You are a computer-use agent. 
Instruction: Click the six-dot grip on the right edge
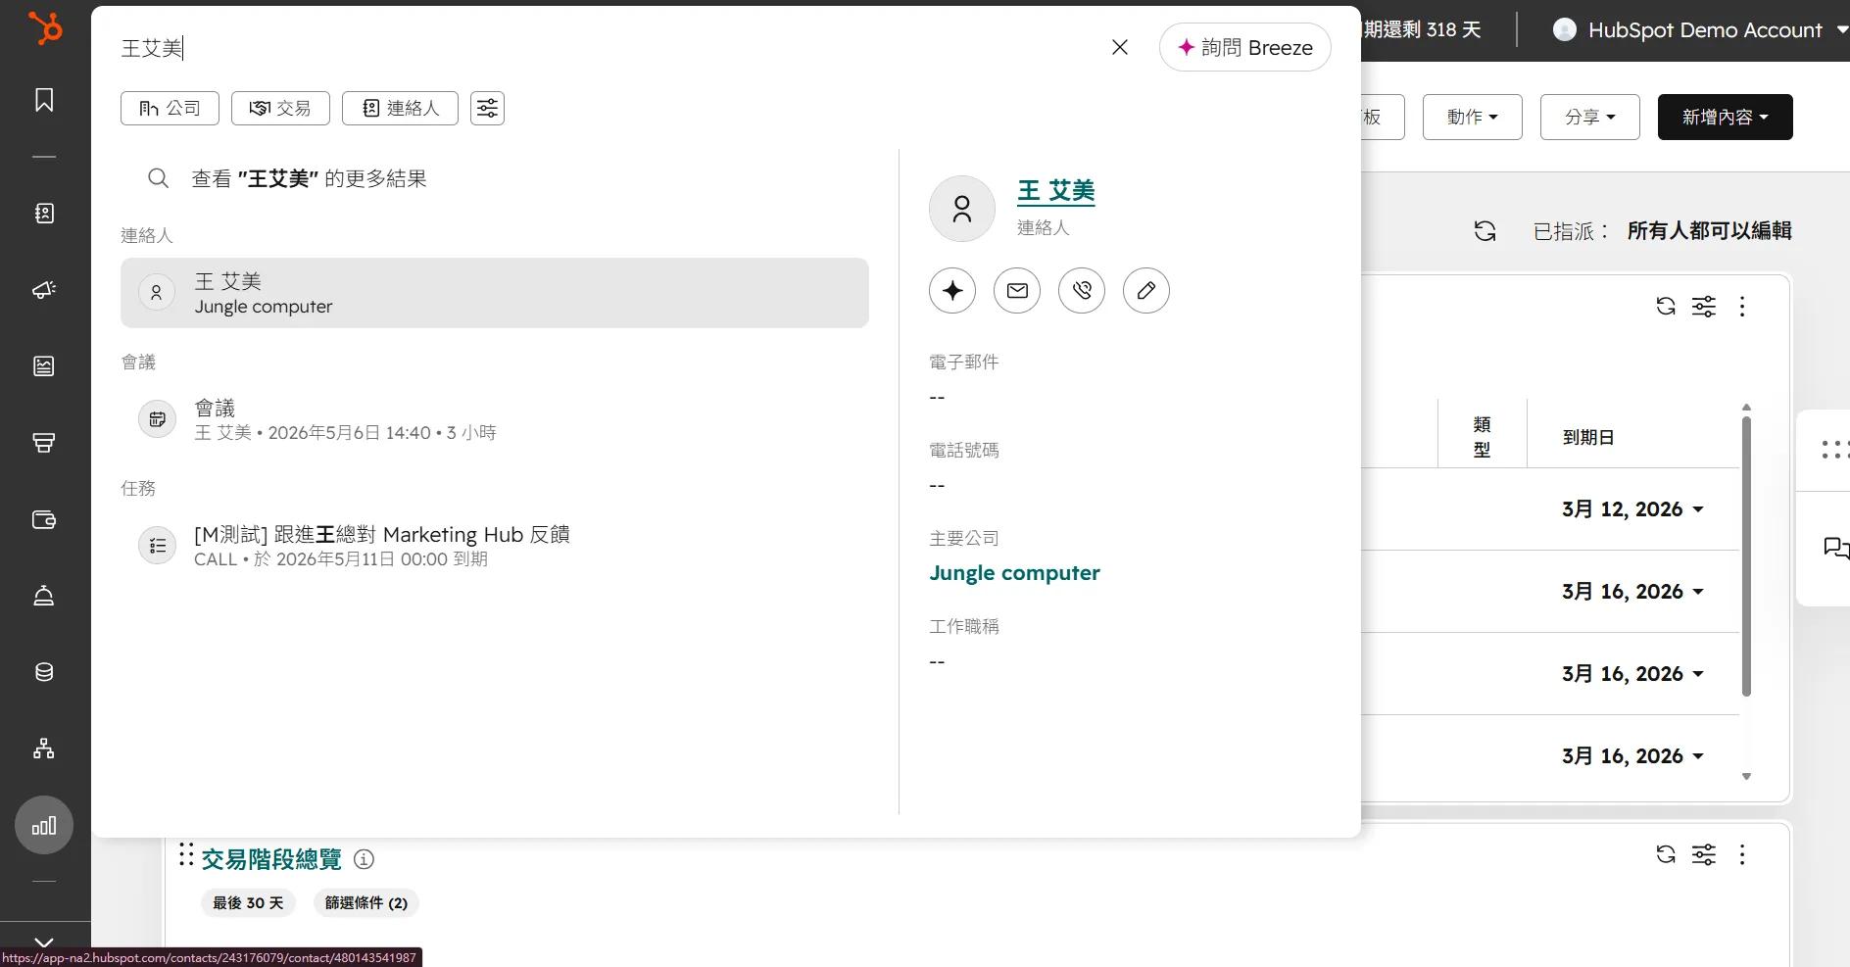point(1834,450)
